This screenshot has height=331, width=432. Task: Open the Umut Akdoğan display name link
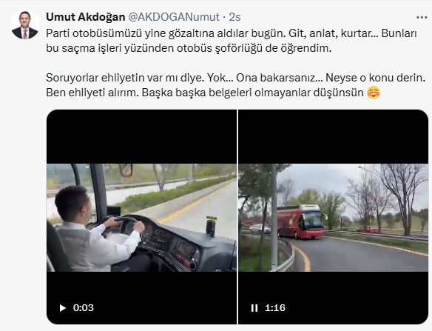[85, 17]
